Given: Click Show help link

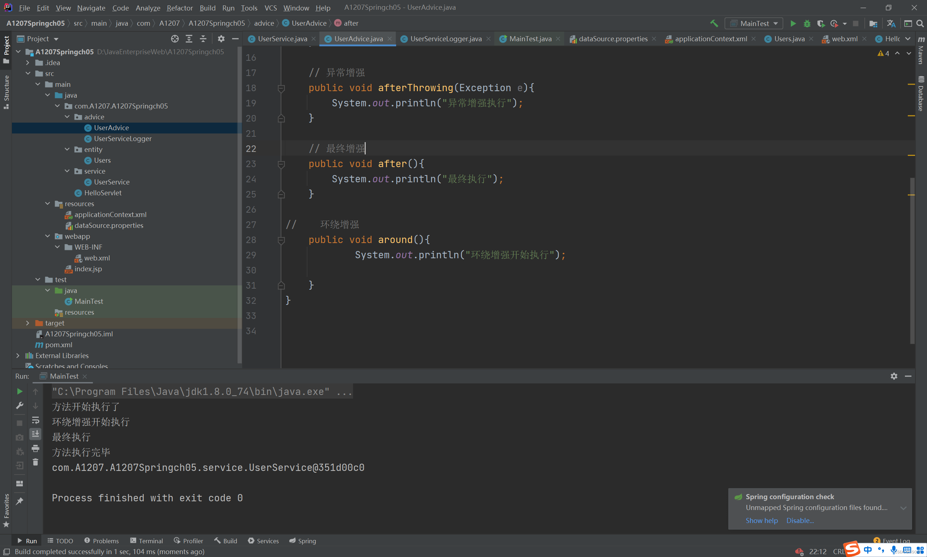Looking at the screenshot, I should (x=762, y=520).
